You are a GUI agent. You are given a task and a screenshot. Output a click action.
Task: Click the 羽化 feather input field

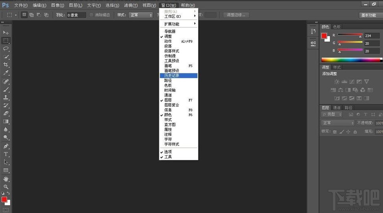point(76,15)
